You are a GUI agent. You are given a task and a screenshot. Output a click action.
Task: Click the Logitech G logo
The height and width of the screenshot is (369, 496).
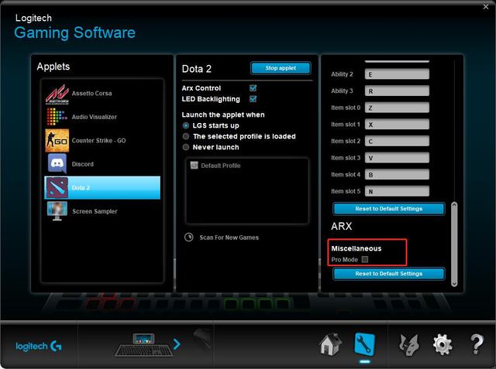click(39, 346)
